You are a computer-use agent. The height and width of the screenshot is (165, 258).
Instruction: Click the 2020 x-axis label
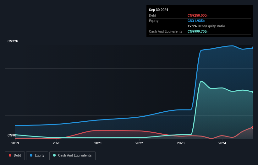point(57,143)
